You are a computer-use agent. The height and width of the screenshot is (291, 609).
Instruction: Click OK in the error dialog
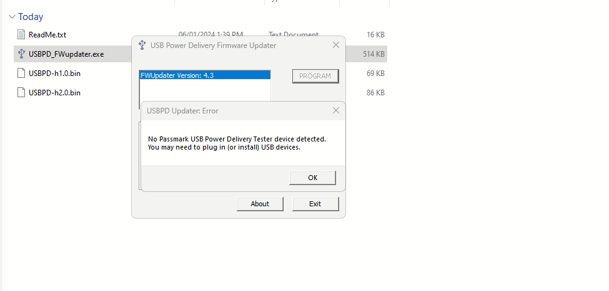[x=312, y=178]
